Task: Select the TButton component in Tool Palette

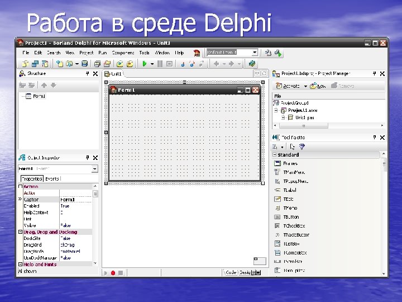Action: [x=291, y=217]
